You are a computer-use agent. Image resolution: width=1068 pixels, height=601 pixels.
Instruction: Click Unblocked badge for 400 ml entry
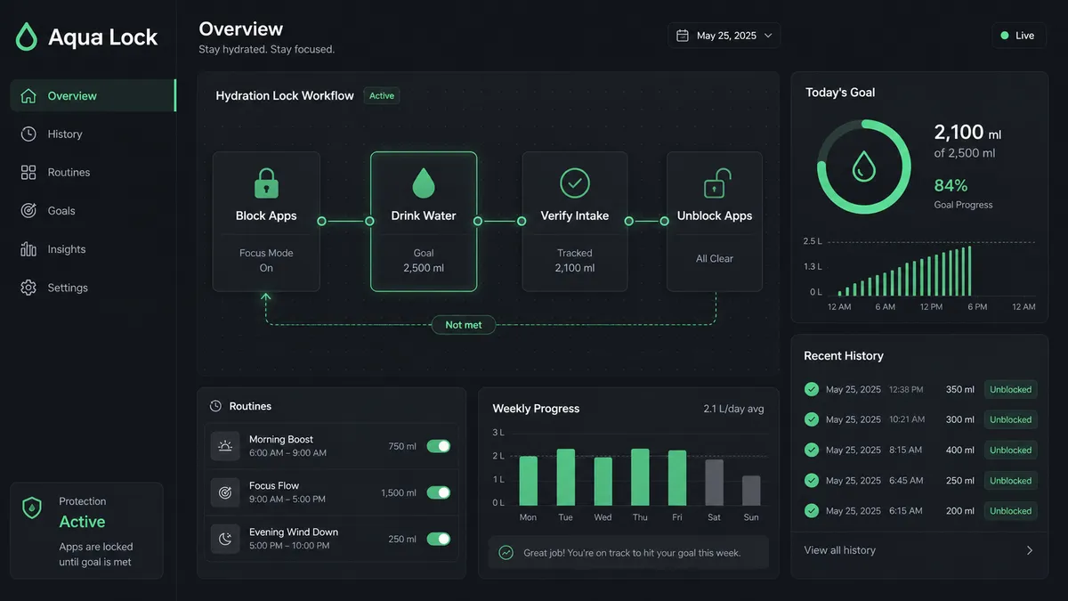[1010, 450]
